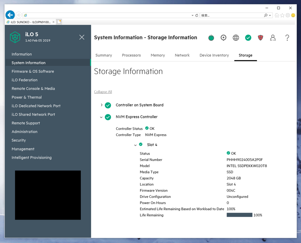Click the search magnifier icon
Screen dimensions: 301x243
tap(266, 15)
